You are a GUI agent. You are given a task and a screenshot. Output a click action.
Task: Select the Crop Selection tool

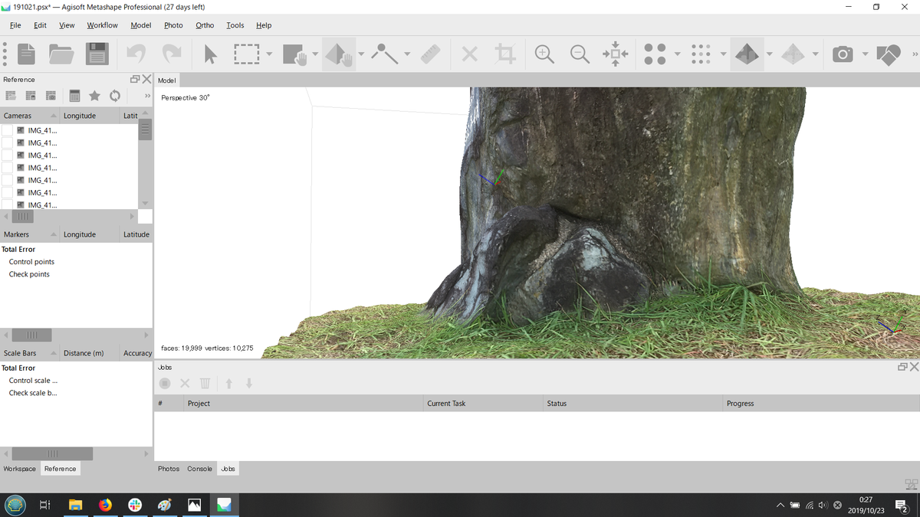coord(504,54)
